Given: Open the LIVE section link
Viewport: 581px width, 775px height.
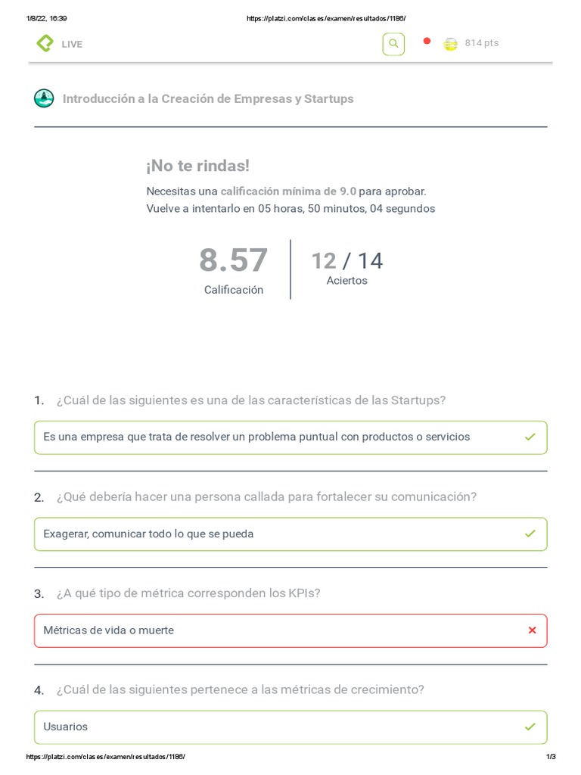Looking at the screenshot, I should pyautogui.click(x=72, y=44).
